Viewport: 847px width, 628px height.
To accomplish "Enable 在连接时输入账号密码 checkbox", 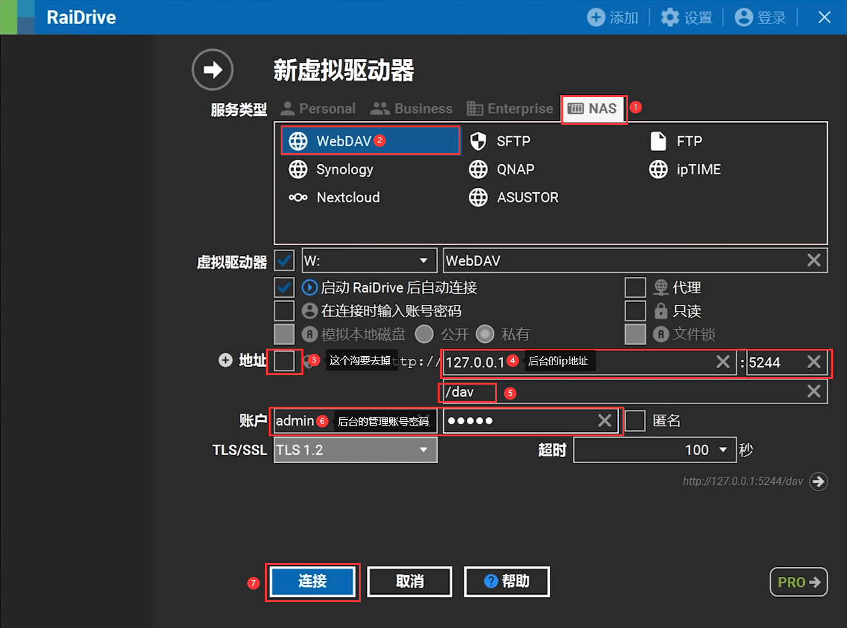I will coord(284,311).
